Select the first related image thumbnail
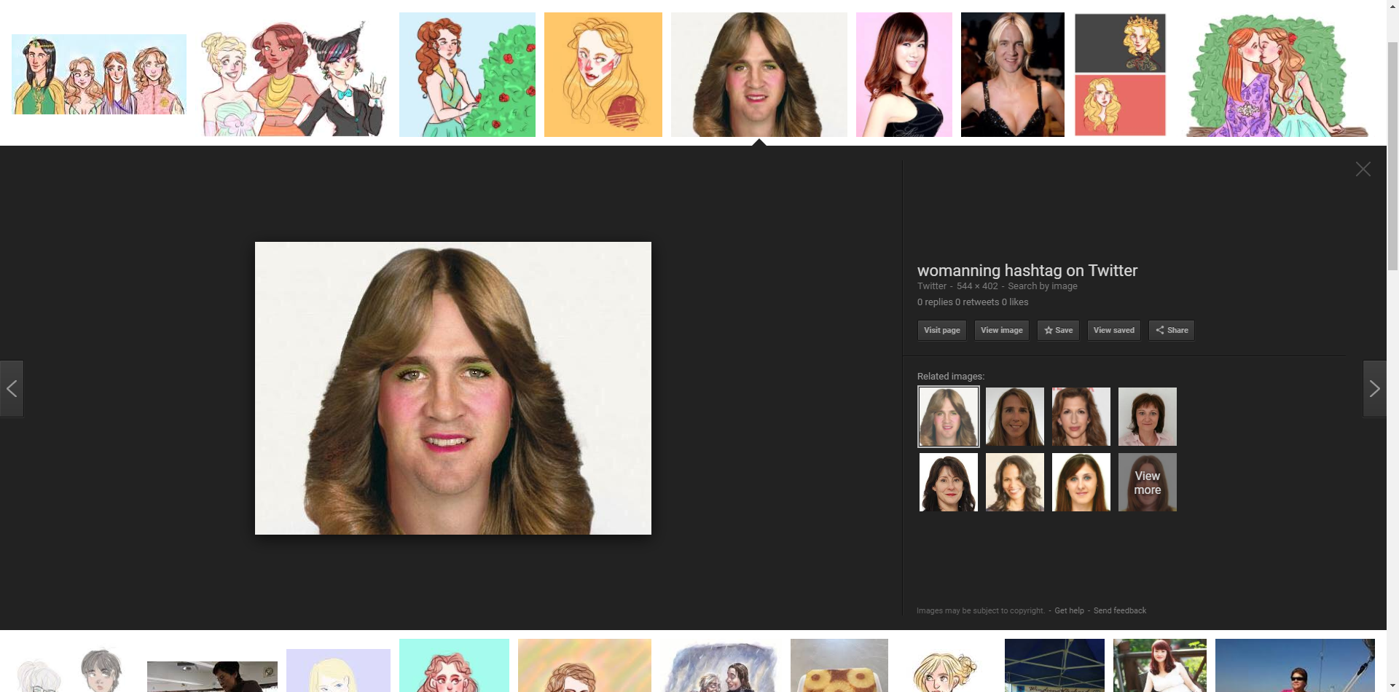1399x692 pixels. (x=948, y=417)
